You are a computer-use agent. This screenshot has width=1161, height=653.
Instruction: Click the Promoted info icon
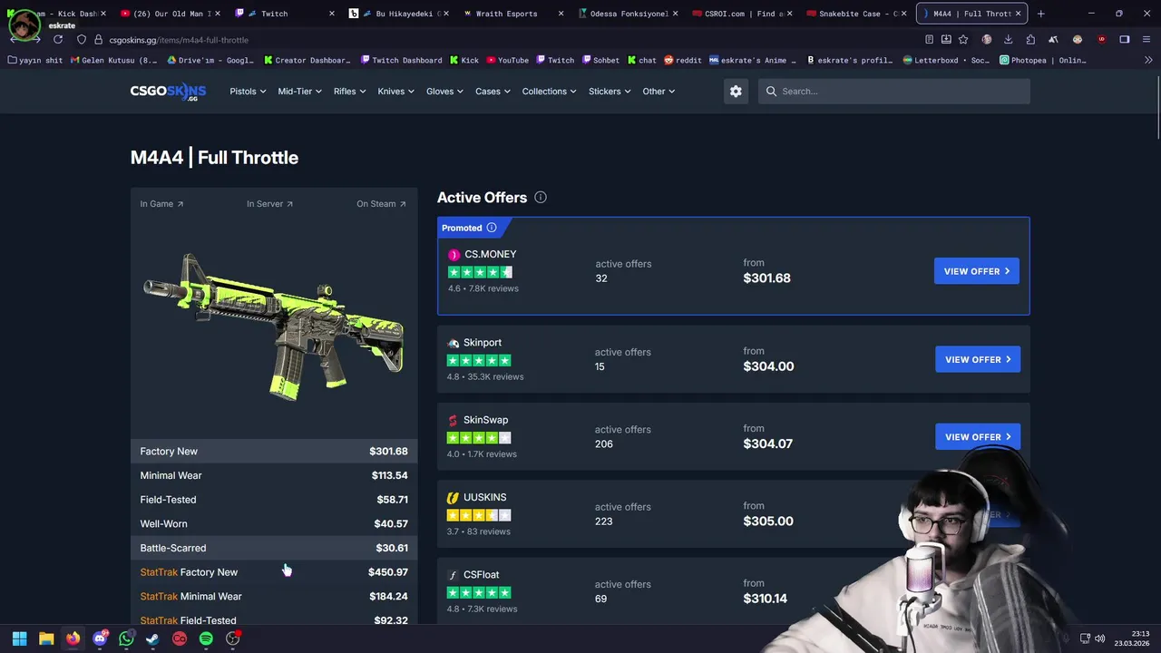click(x=492, y=228)
